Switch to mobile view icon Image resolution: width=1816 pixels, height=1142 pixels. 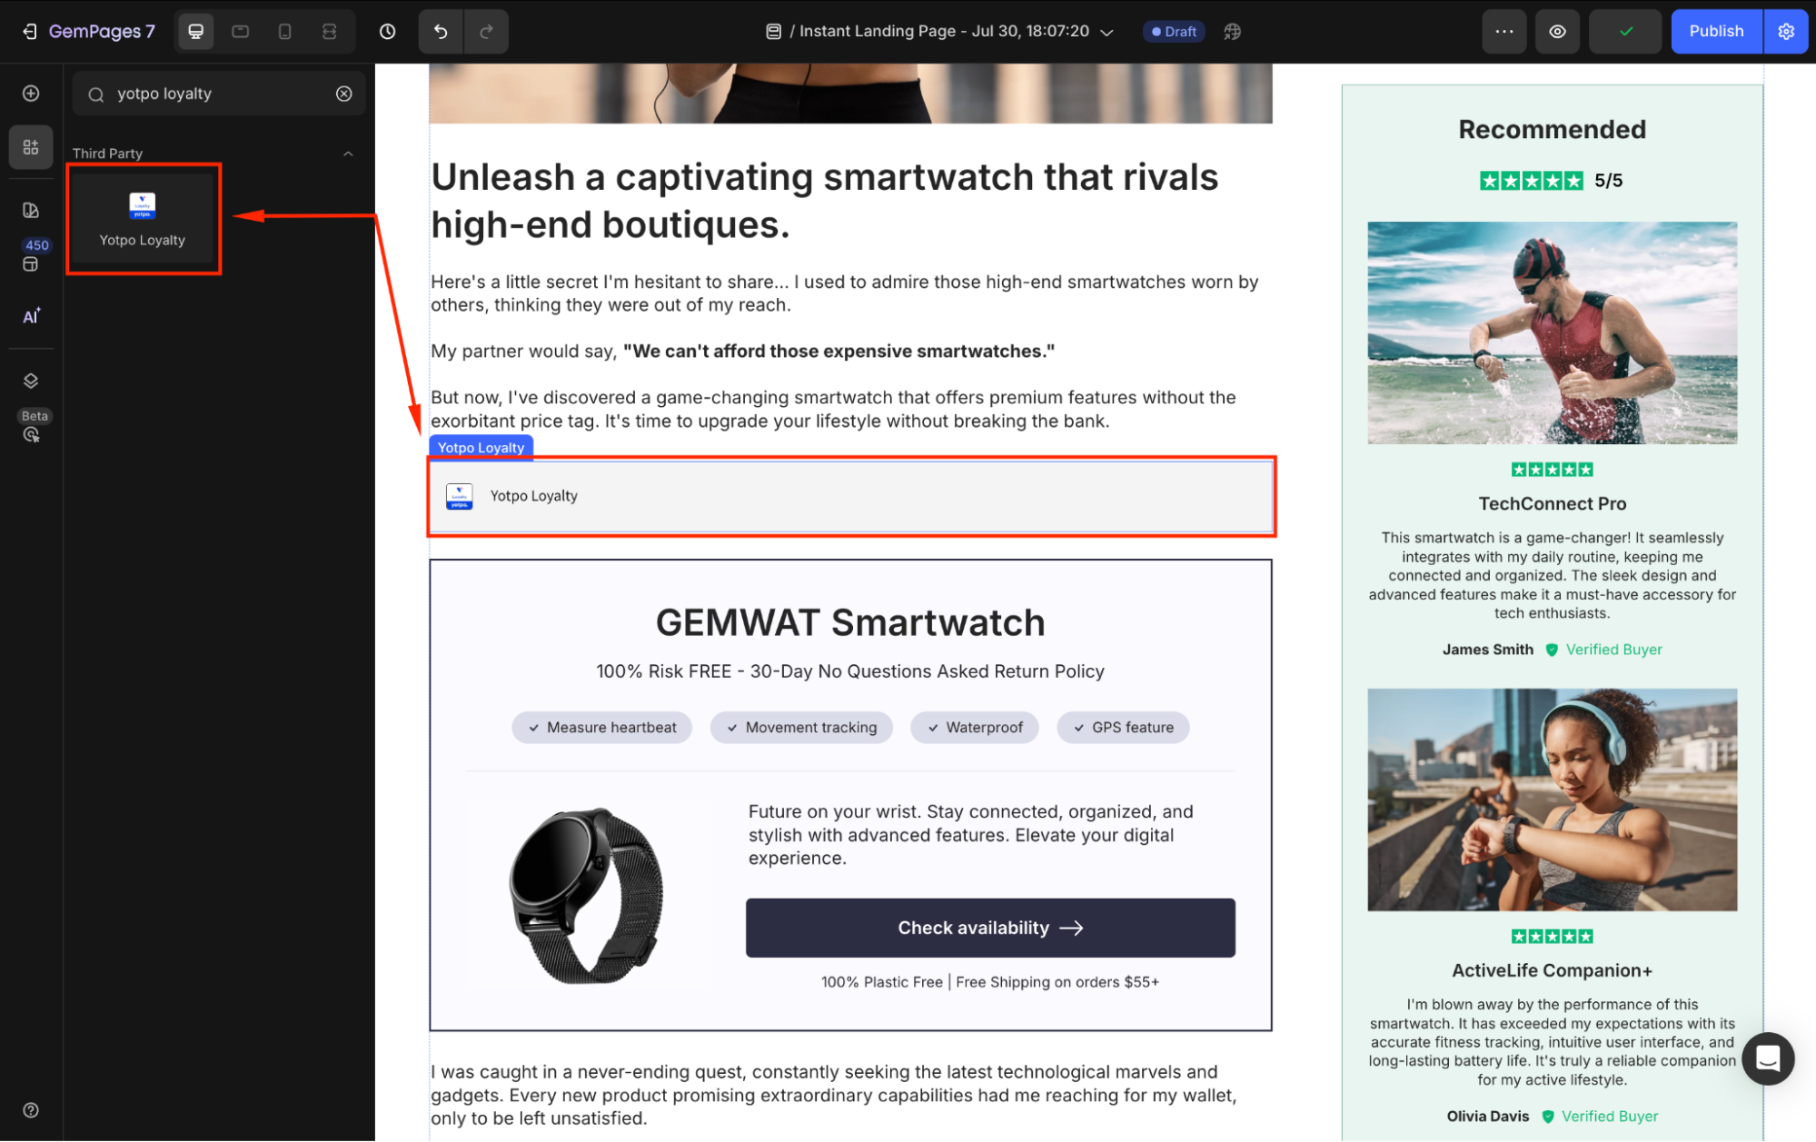point(285,32)
